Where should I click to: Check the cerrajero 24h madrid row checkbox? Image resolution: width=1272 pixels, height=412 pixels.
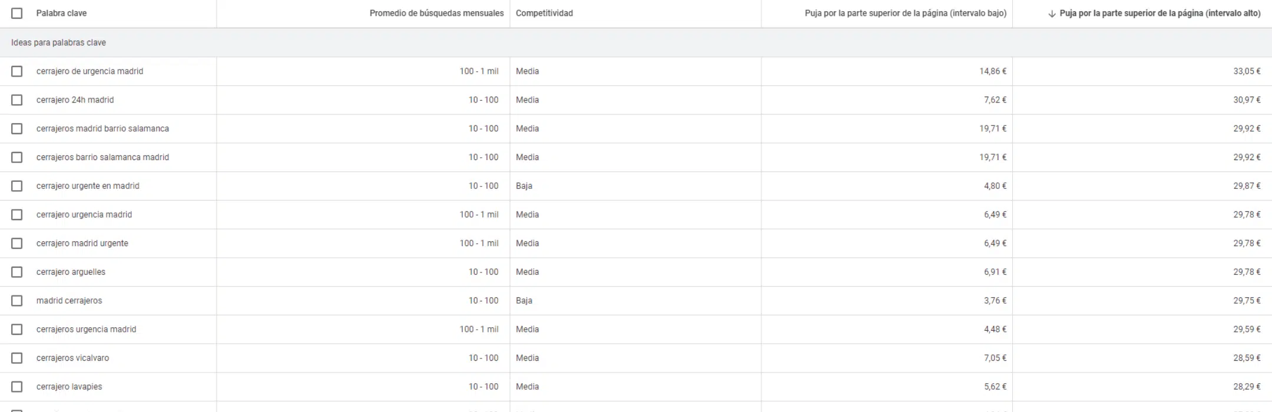17,99
